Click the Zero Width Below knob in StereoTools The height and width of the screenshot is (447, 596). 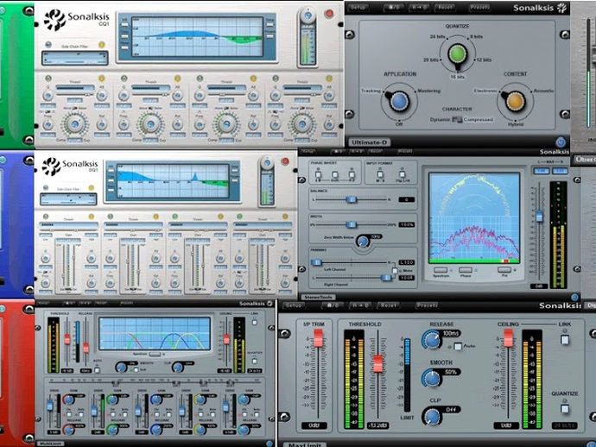pos(363,241)
